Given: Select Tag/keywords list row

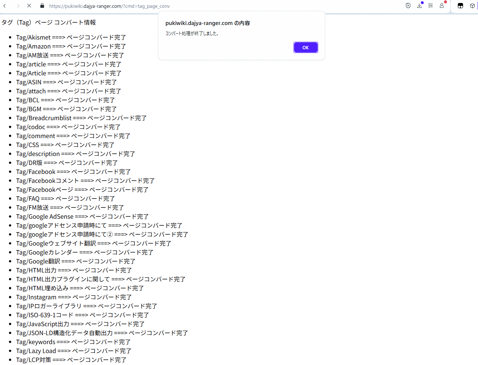Looking at the screenshot, I should pyautogui.click(x=74, y=342).
